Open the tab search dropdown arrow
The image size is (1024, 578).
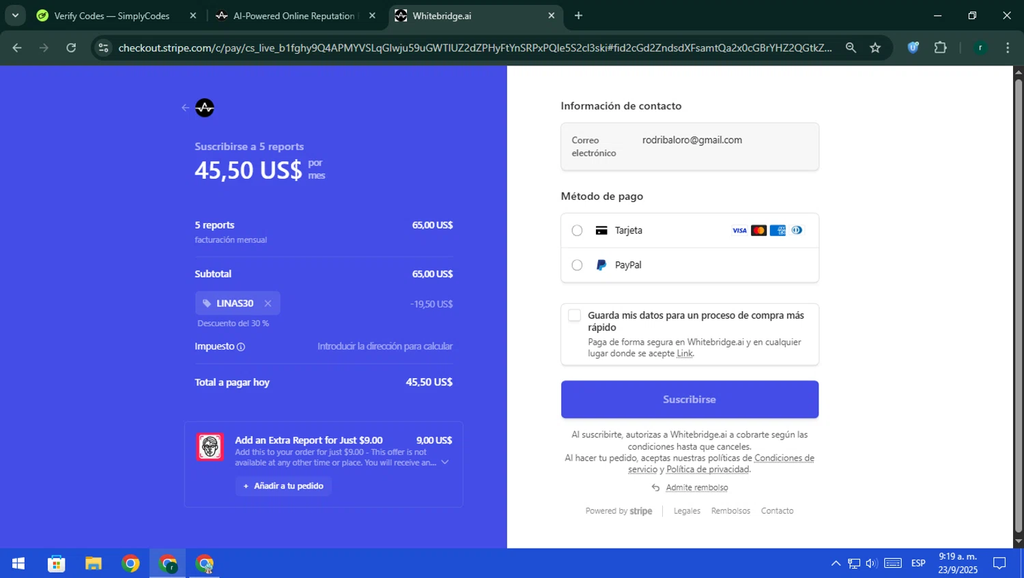(15, 16)
